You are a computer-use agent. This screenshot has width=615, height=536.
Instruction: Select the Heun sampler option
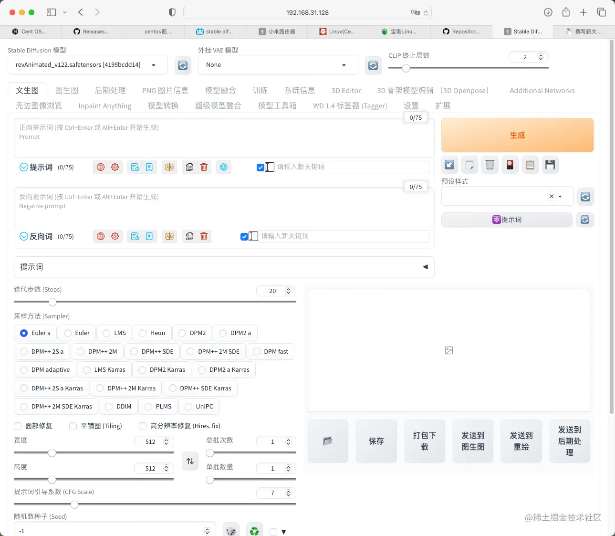pyautogui.click(x=152, y=333)
